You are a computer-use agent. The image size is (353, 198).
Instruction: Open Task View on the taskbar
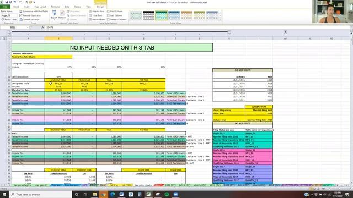pos(85,194)
